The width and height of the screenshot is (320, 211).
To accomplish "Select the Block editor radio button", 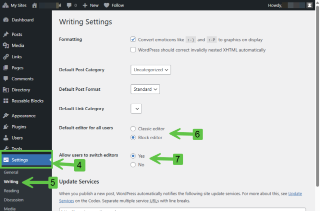I will click(133, 138).
